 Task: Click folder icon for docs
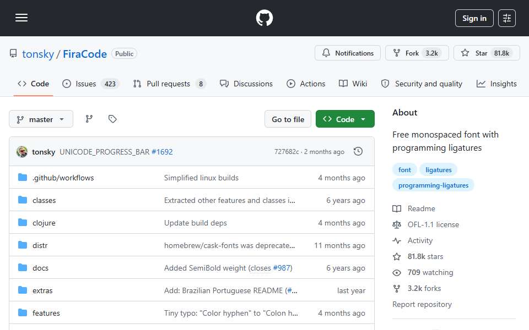click(x=22, y=268)
